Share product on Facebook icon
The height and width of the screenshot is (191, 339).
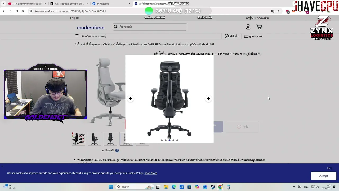pos(117,150)
